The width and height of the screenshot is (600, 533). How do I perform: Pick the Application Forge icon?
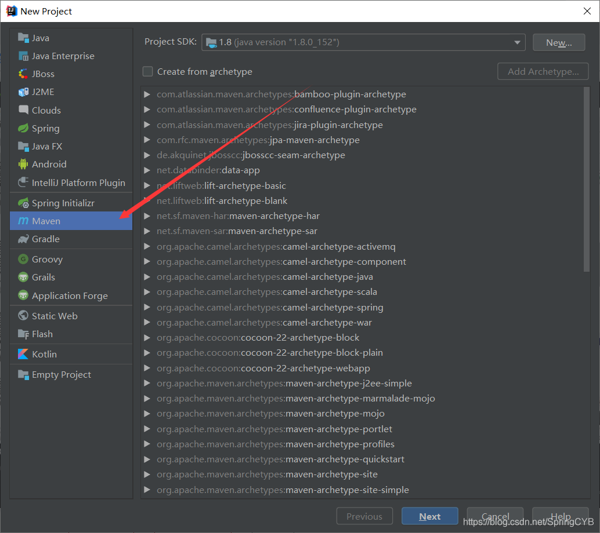(23, 295)
